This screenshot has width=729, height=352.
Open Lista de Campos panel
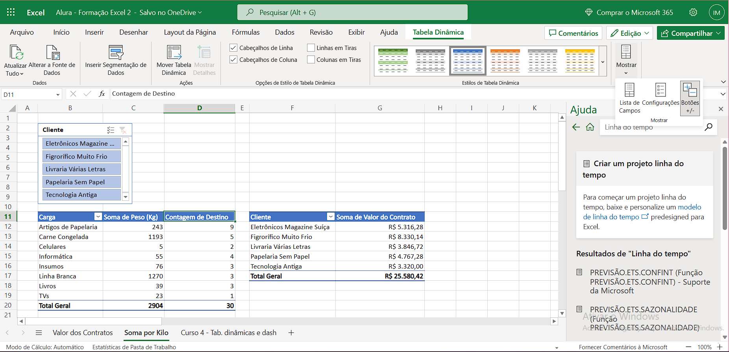(629, 98)
